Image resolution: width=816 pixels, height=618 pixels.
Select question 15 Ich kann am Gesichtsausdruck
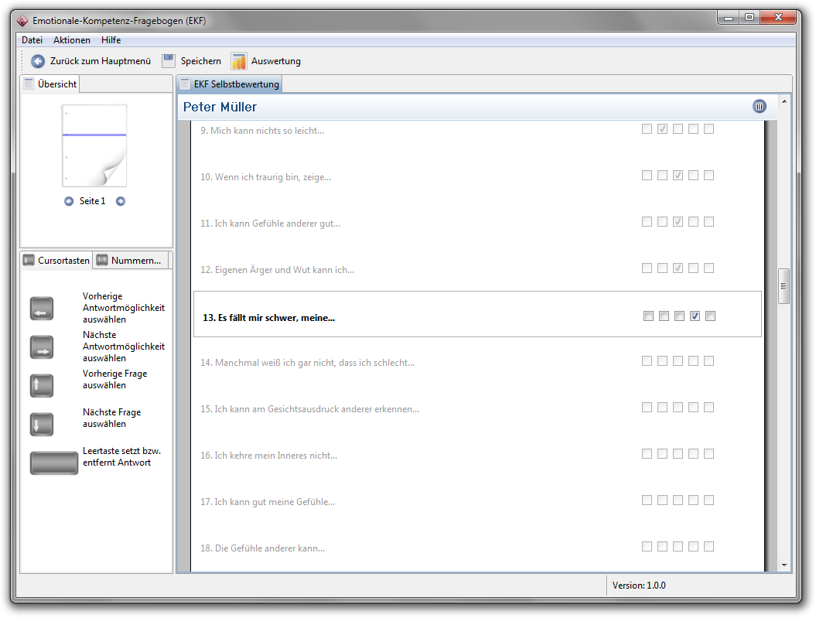309,409
